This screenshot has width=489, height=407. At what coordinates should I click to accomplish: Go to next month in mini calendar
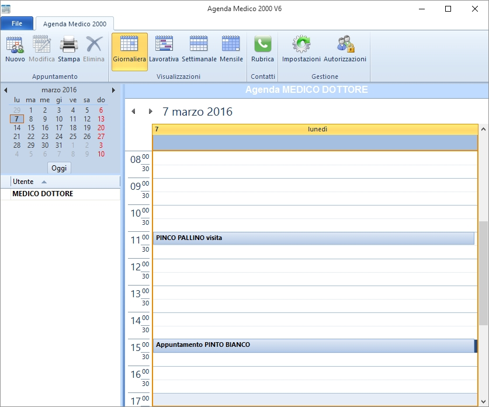pos(113,90)
